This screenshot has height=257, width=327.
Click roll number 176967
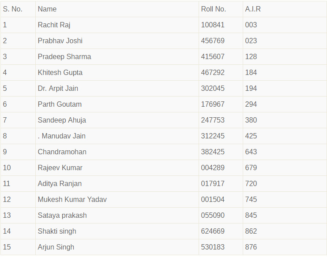tap(213, 104)
